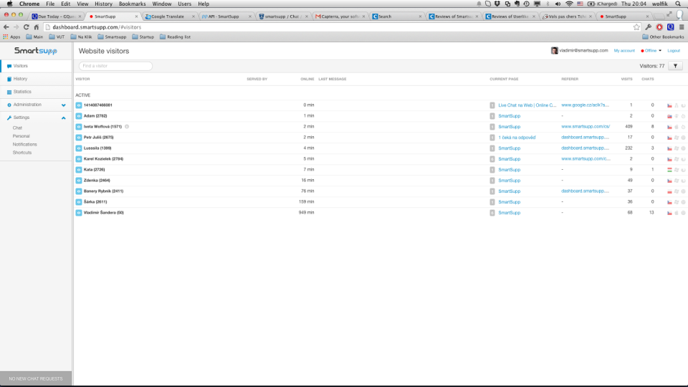Click the Chats column header
688x387 pixels.
648,79
